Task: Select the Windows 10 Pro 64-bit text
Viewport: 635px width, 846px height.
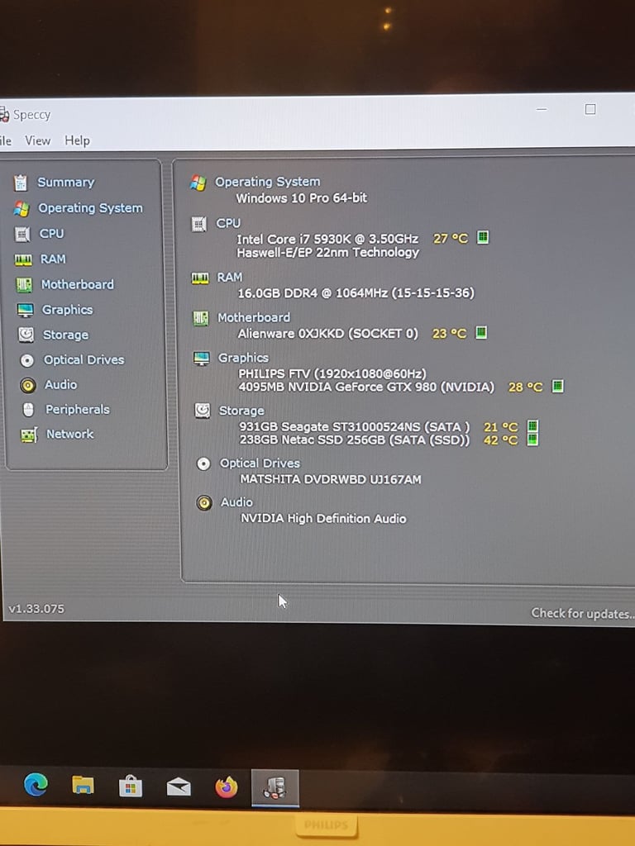Action: [301, 198]
